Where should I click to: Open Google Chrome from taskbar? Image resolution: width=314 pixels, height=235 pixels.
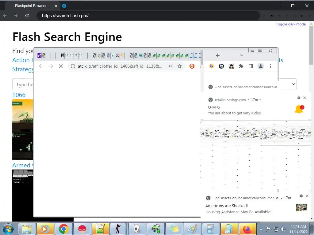63,229
